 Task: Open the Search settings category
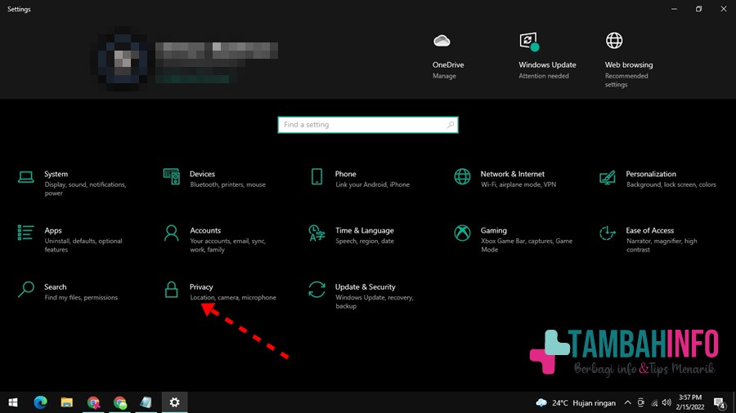(x=68, y=291)
